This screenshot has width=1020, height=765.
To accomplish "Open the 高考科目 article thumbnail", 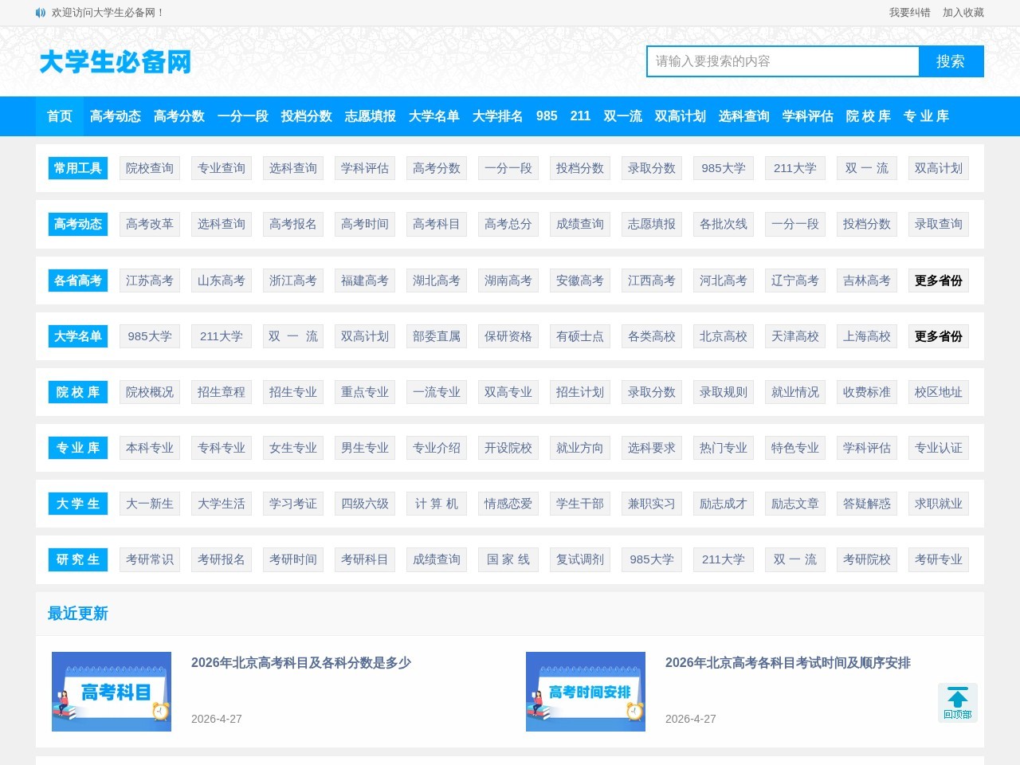I will click(x=112, y=692).
